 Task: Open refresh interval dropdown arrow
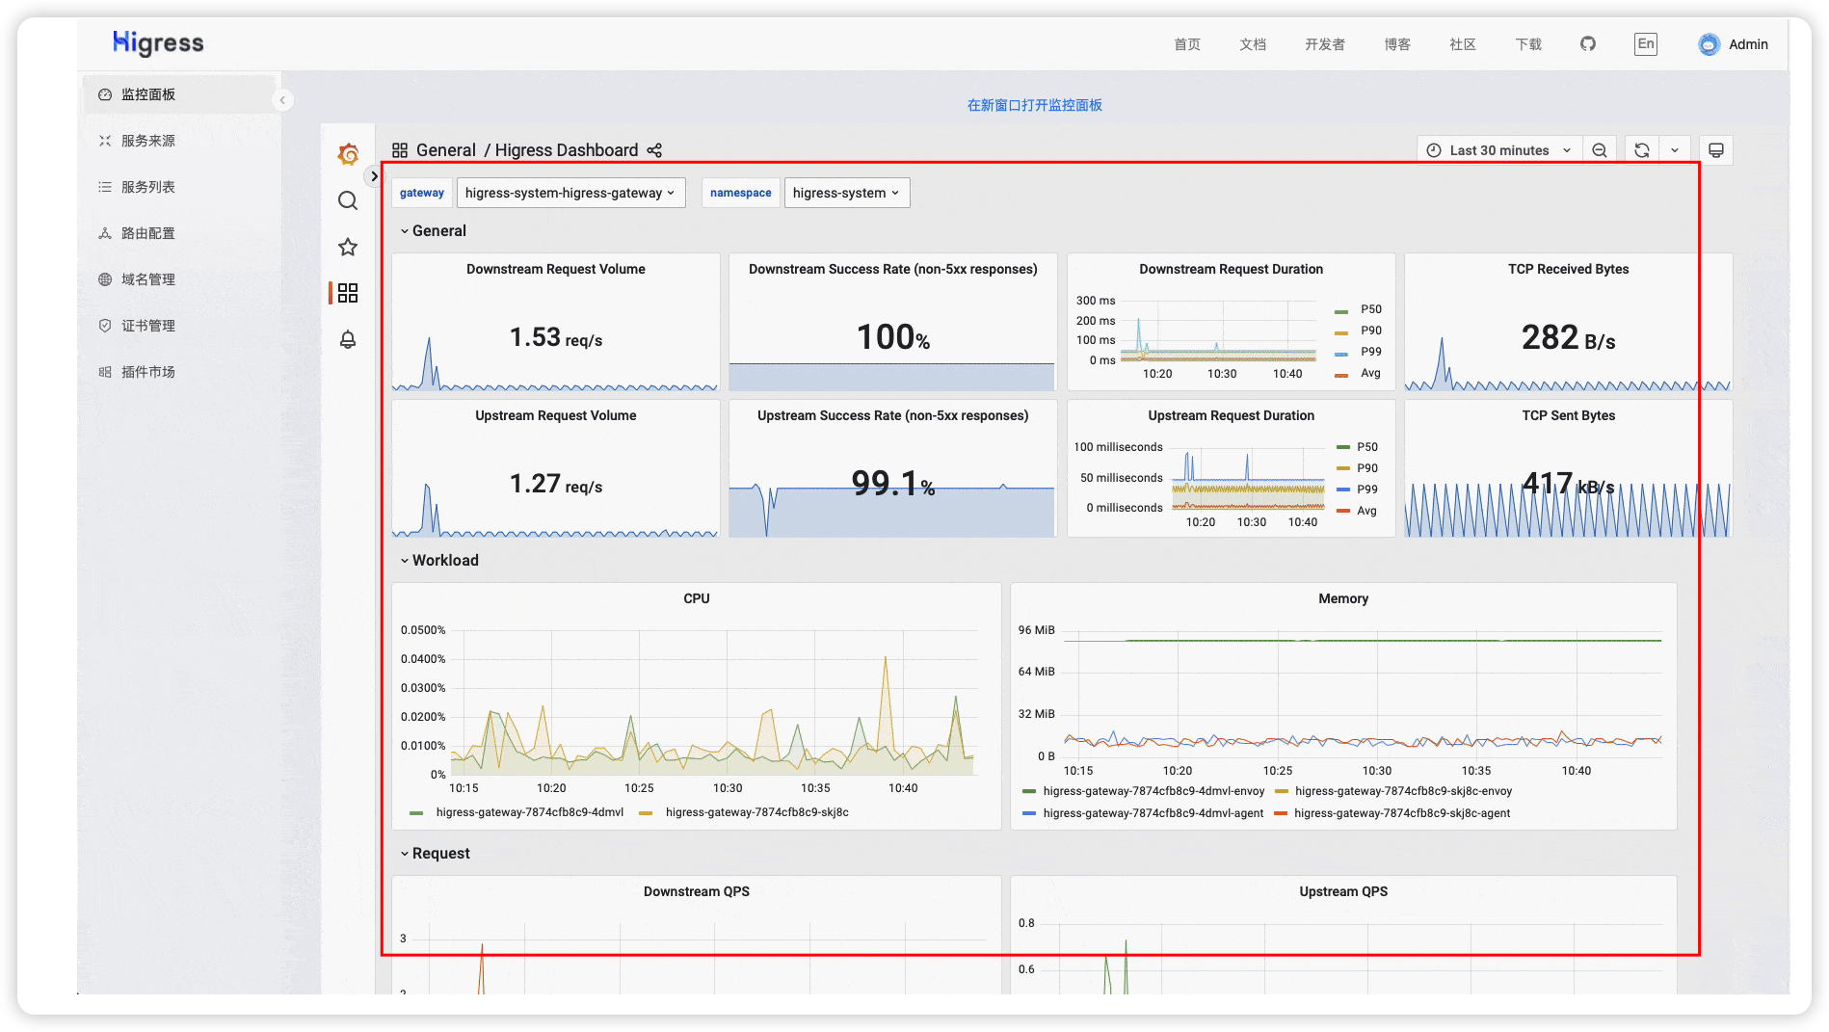click(x=1675, y=150)
